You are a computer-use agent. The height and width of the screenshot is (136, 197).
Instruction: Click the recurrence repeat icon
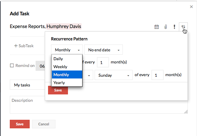(x=183, y=27)
